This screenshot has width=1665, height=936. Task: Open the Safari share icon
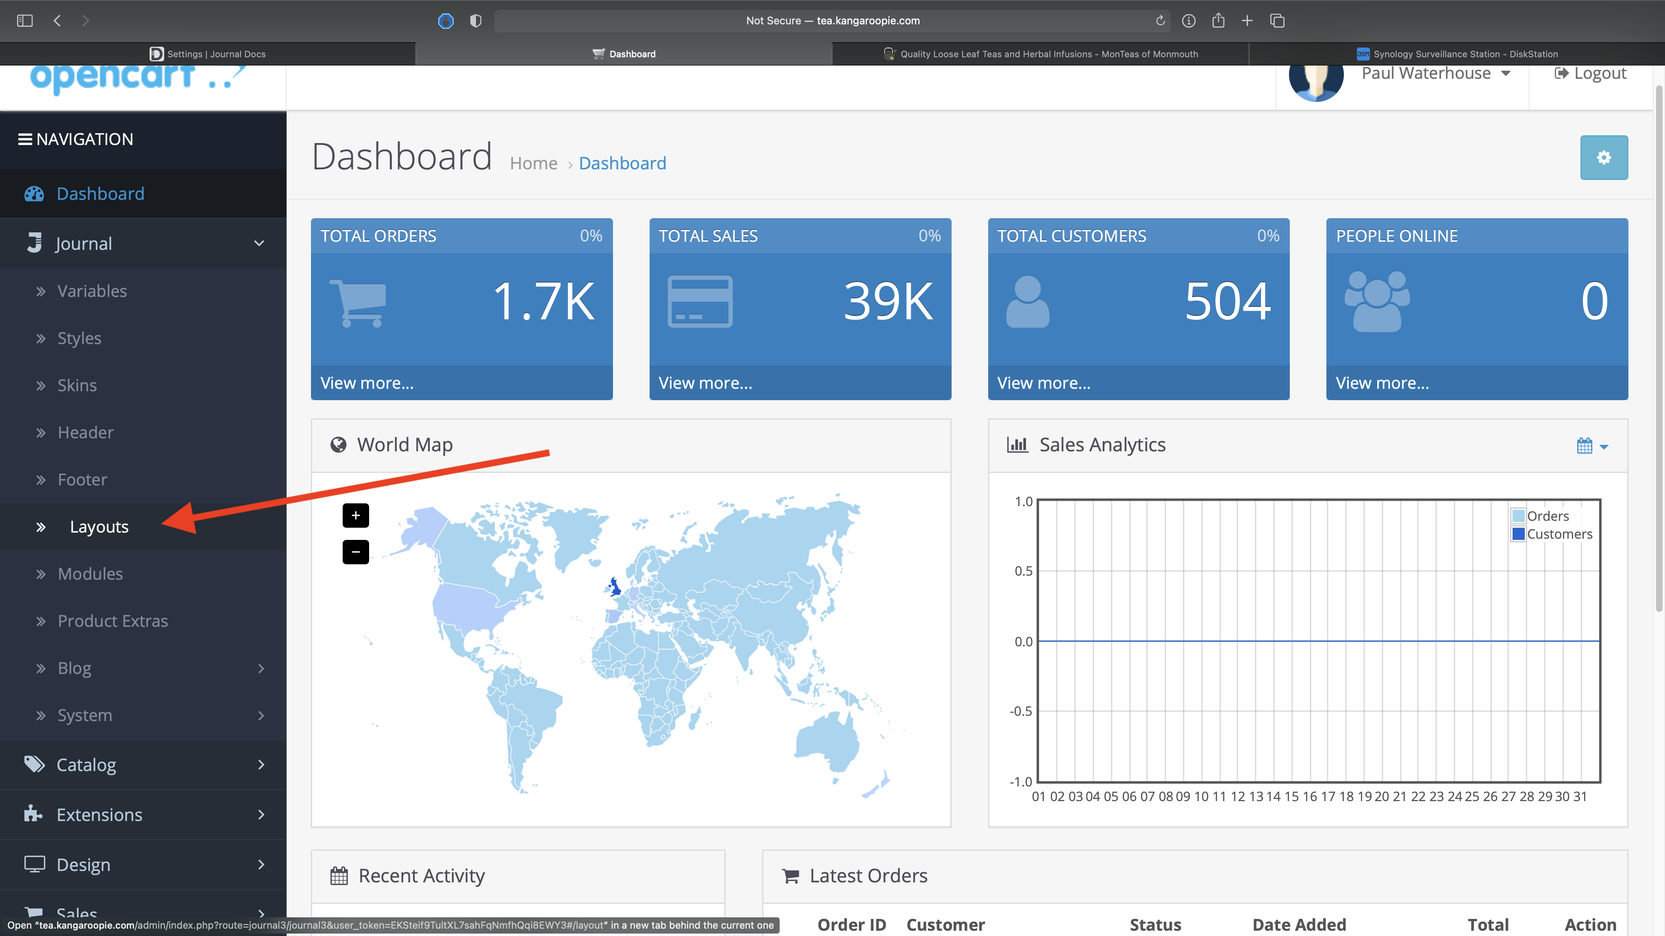1218,21
